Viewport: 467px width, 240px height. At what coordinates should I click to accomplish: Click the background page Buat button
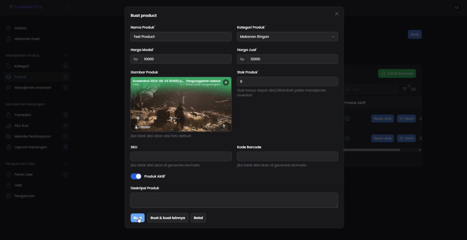point(415,34)
